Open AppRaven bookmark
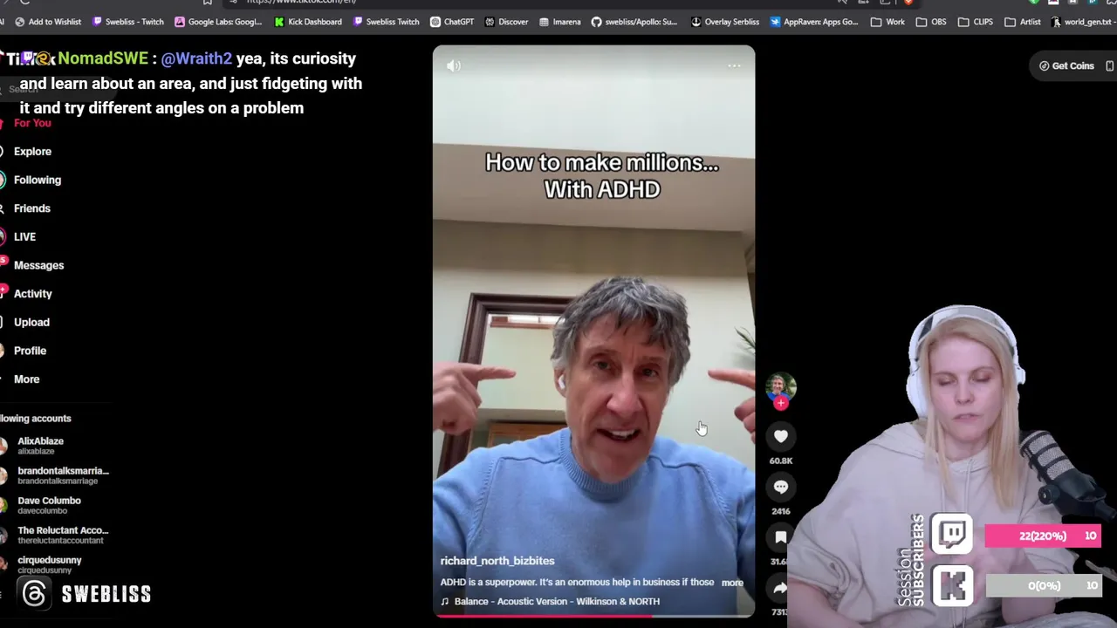This screenshot has width=1117, height=628. [813, 22]
